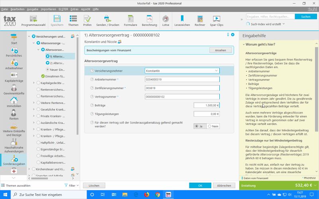The image size is (319, 199).
Task: Go to Immobilien in the sidebar
Action: (14, 102)
